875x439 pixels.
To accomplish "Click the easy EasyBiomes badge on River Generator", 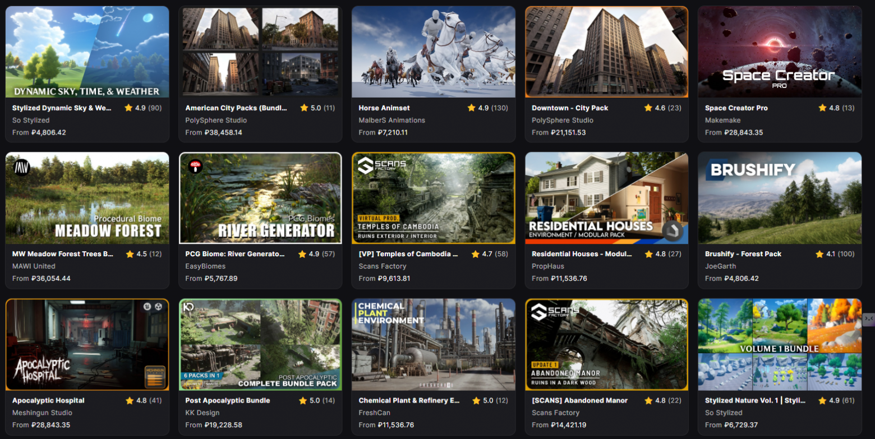I will [196, 167].
